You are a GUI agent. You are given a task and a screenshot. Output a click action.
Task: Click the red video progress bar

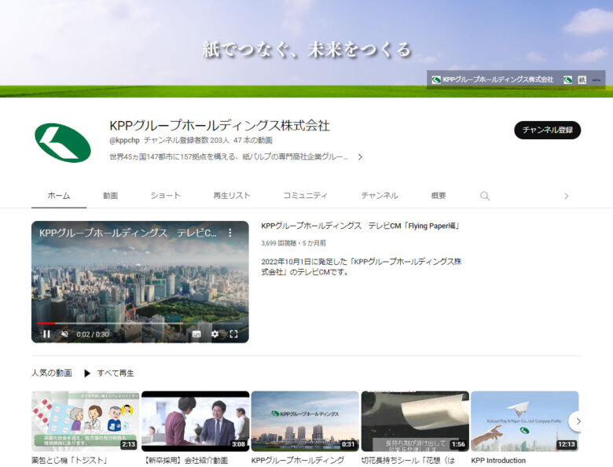pyautogui.click(x=46, y=323)
